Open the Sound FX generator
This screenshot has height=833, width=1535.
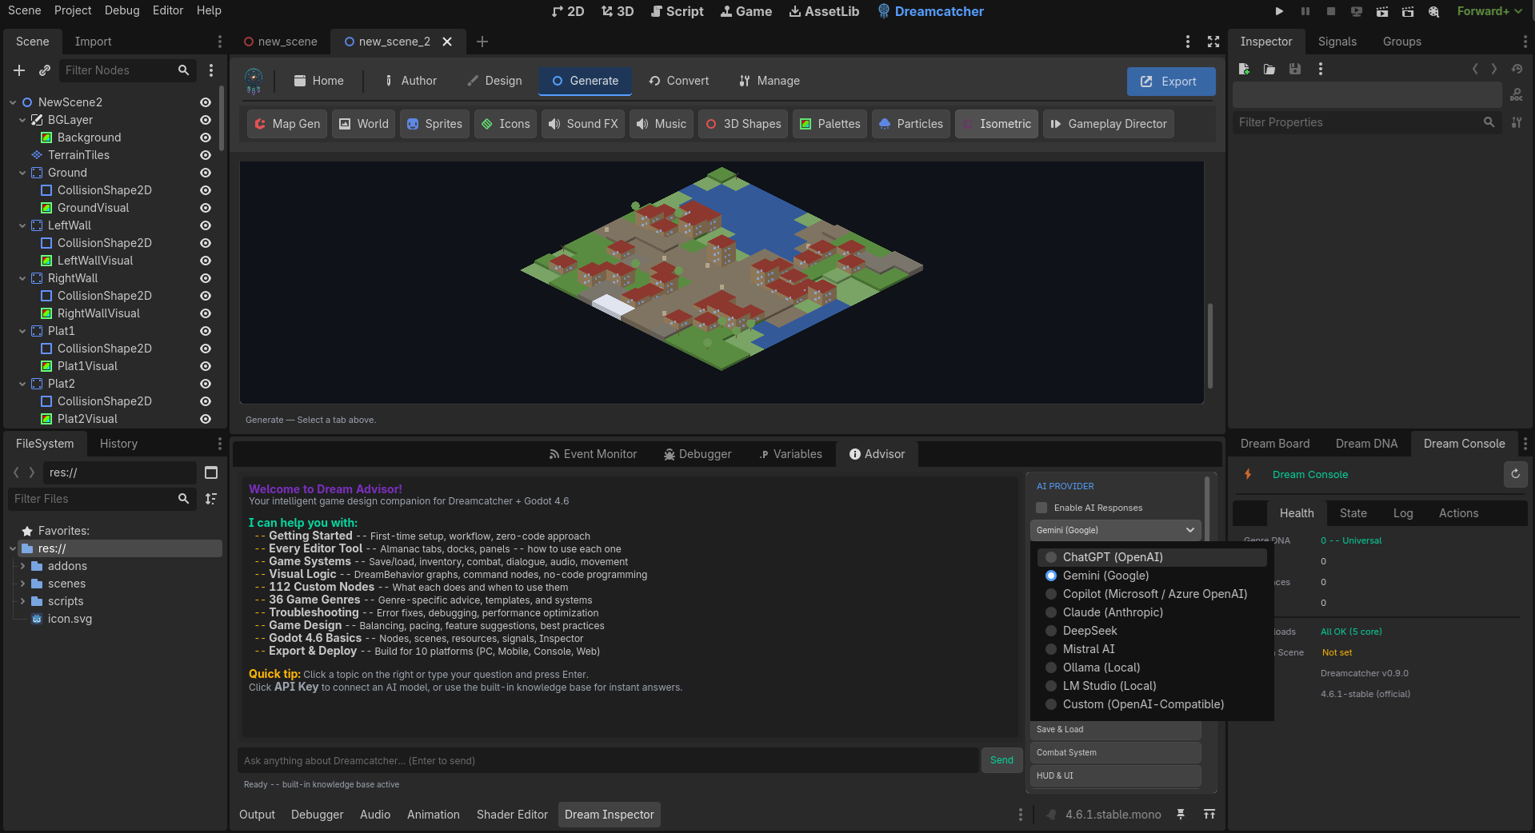tap(583, 124)
